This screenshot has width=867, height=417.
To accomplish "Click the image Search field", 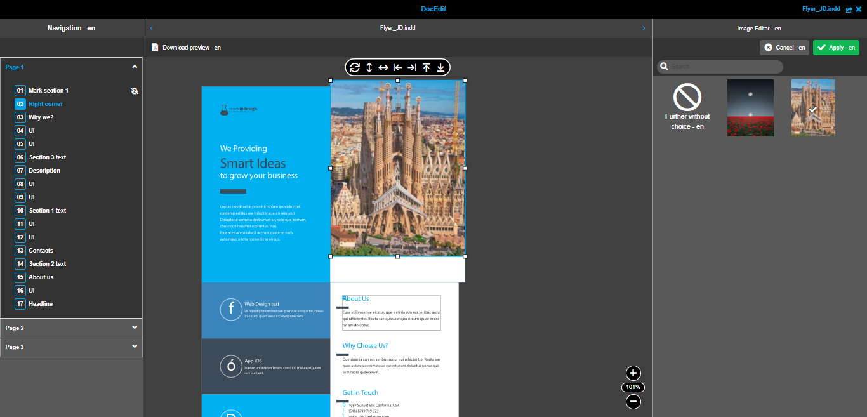I will [724, 67].
